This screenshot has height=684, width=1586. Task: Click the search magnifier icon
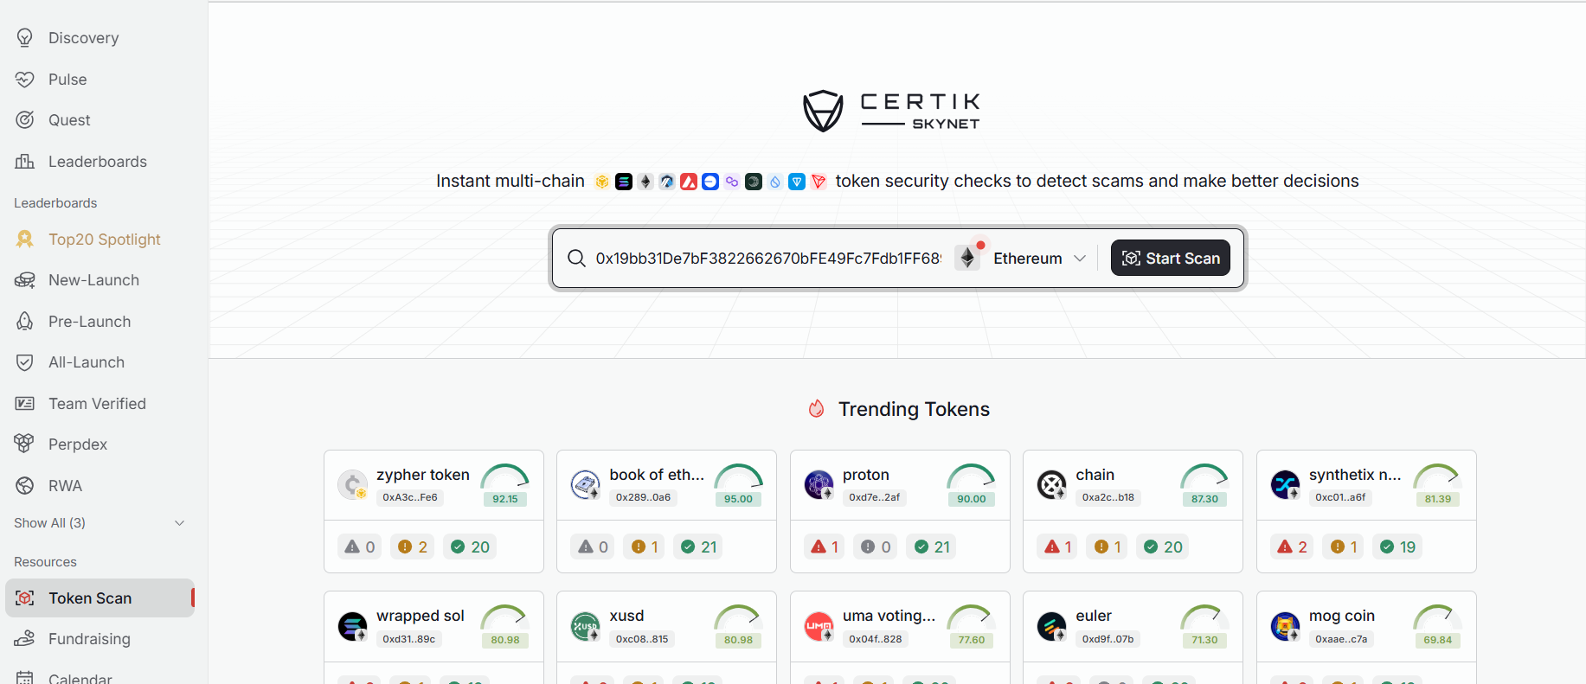click(576, 259)
